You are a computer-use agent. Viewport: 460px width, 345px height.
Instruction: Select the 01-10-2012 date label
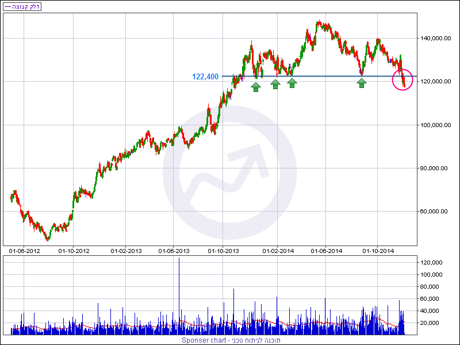(x=74, y=251)
